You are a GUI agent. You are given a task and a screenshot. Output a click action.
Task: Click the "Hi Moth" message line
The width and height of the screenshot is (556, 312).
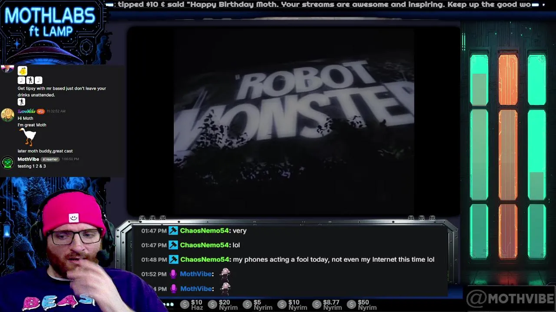point(25,118)
